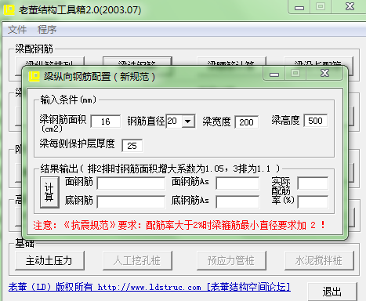Click the 结果输出 group label
Screen dimensions: 366x301
pos(160,169)
